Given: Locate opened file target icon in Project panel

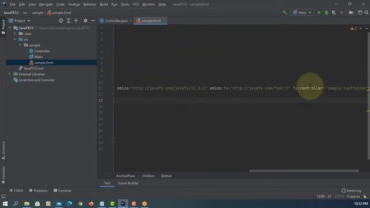Looking at the screenshot, I should [x=61, y=21].
